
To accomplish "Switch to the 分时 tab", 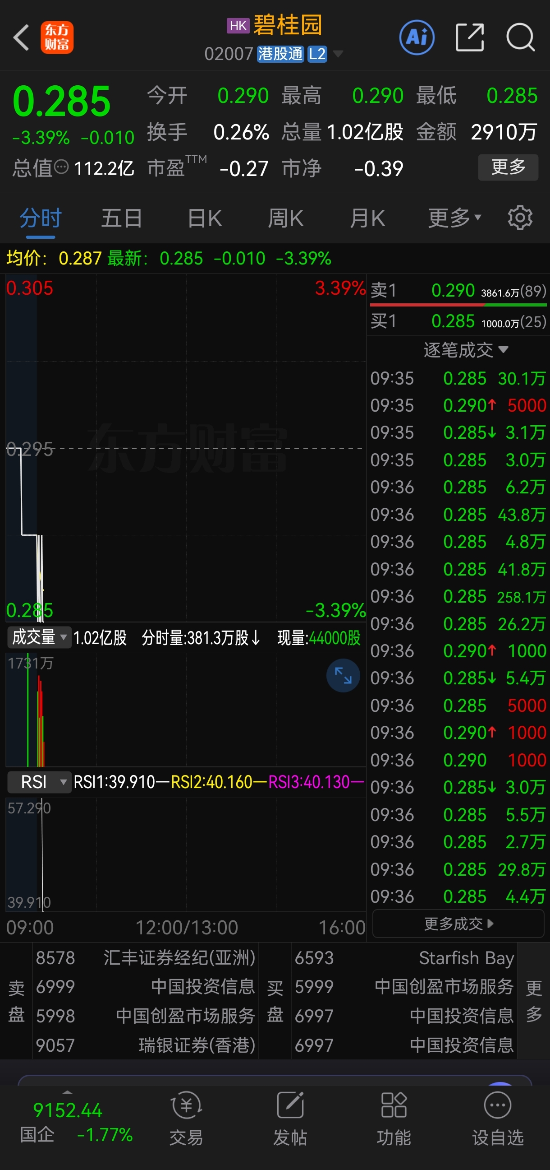I will pyautogui.click(x=41, y=218).
